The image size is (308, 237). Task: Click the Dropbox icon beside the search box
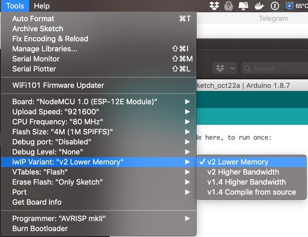click(x=220, y=68)
